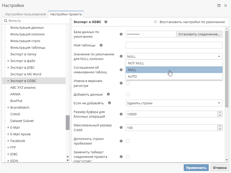Click info icon for Максимальный размер CHAR
Image resolution: width=231 pixels, height=173 pixels.
[x=121, y=127]
